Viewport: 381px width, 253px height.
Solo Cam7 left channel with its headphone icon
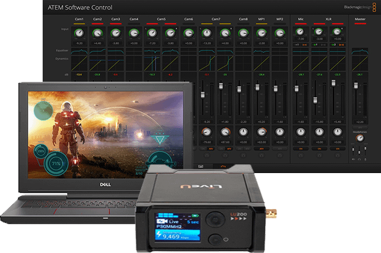[207, 155]
